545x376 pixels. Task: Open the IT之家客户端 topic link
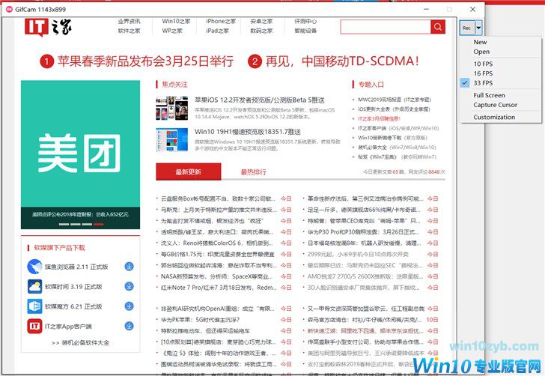tap(398, 128)
